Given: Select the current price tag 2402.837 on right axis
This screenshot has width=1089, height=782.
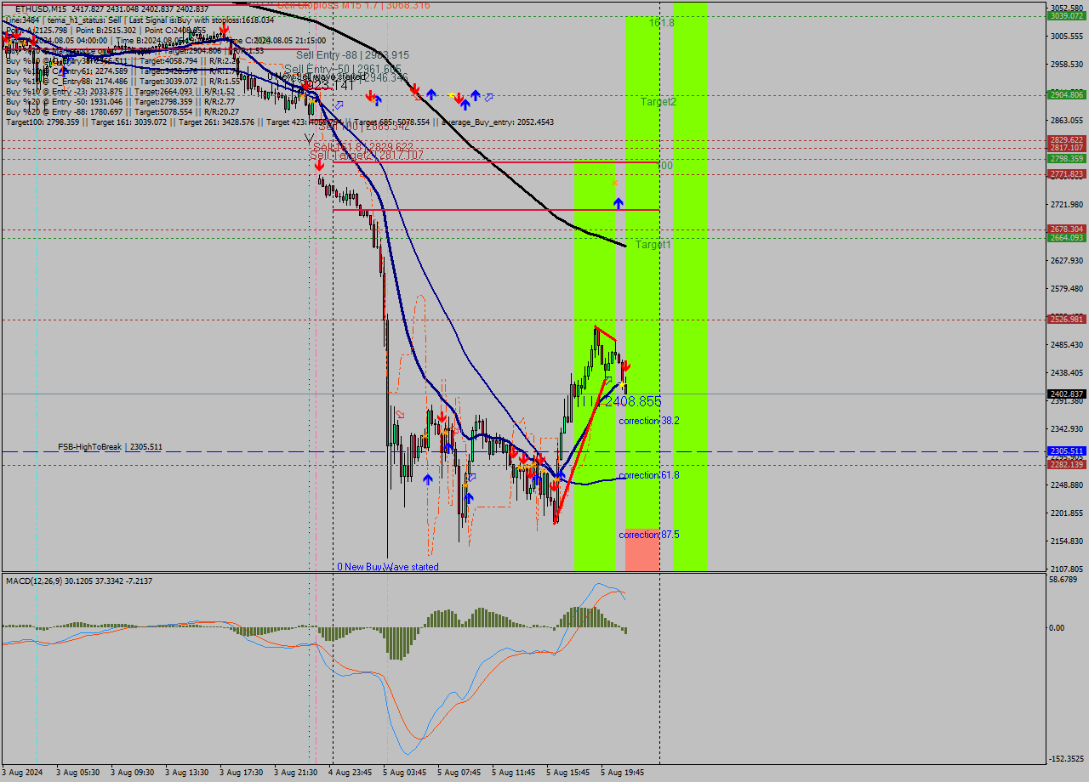Looking at the screenshot, I should pyautogui.click(x=1066, y=393).
